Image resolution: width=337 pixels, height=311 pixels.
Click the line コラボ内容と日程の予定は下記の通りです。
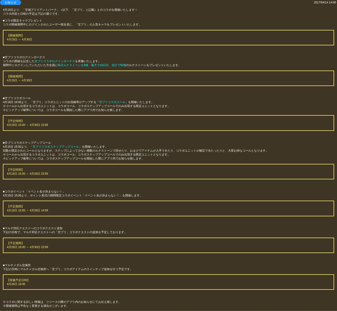coord(32,14)
